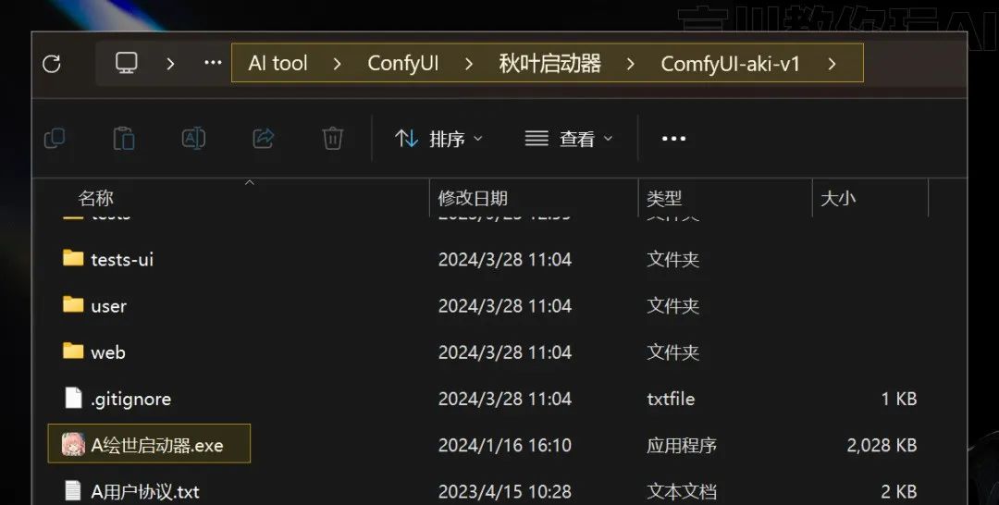Show hidden path segments ellipsis
The height and width of the screenshot is (505, 999).
click(x=213, y=63)
